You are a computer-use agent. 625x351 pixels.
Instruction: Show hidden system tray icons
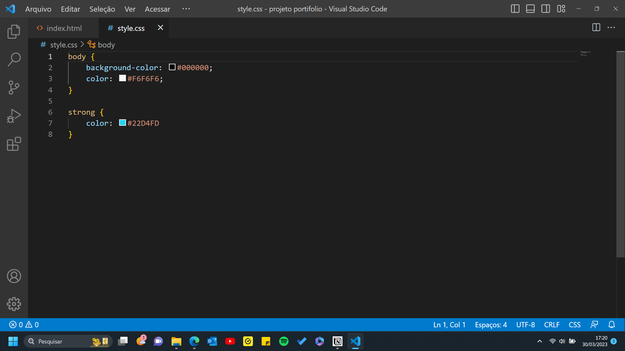pos(540,341)
